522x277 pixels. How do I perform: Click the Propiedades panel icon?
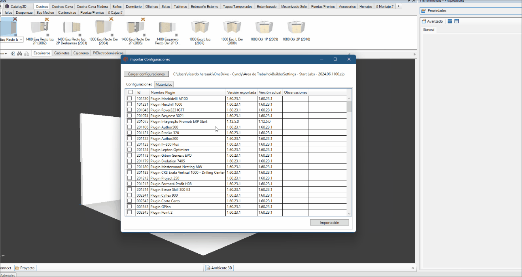(x=423, y=11)
